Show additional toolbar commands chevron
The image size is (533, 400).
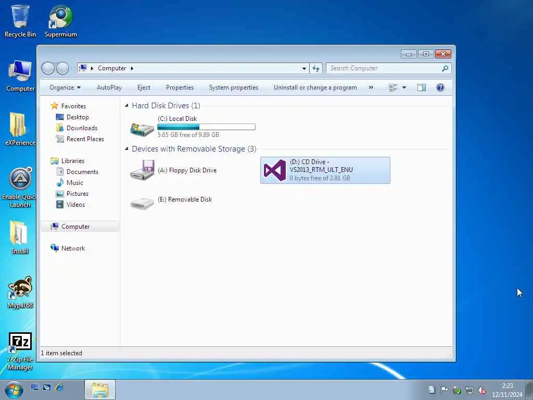pyautogui.click(x=371, y=87)
